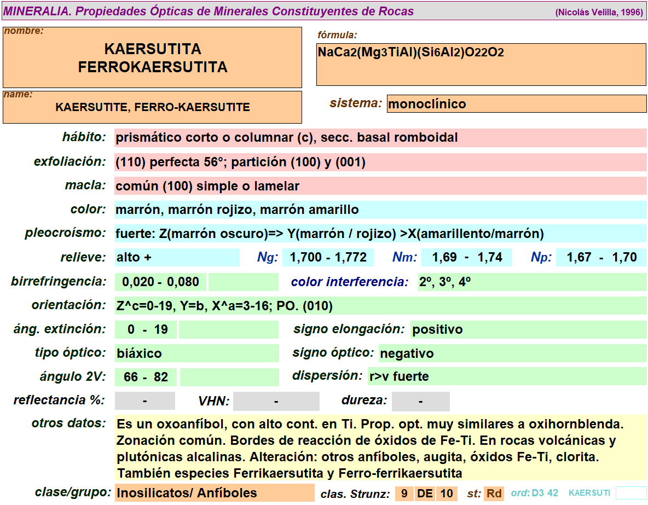
Task: Click the signo óptico field showing negativo
Action: pyautogui.click(x=512, y=353)
